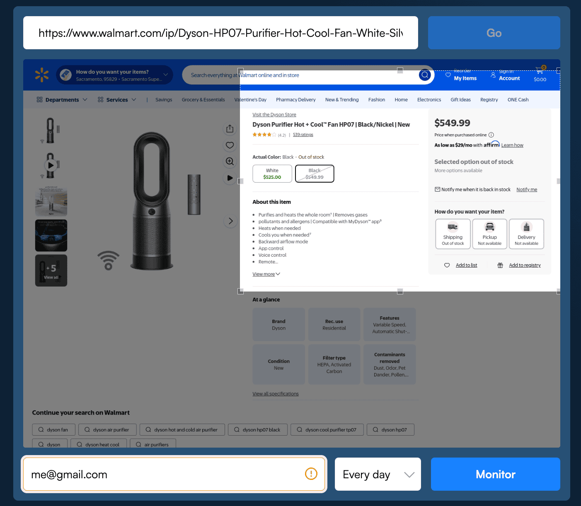Expand the Departments menu chevron

point(85,99)
